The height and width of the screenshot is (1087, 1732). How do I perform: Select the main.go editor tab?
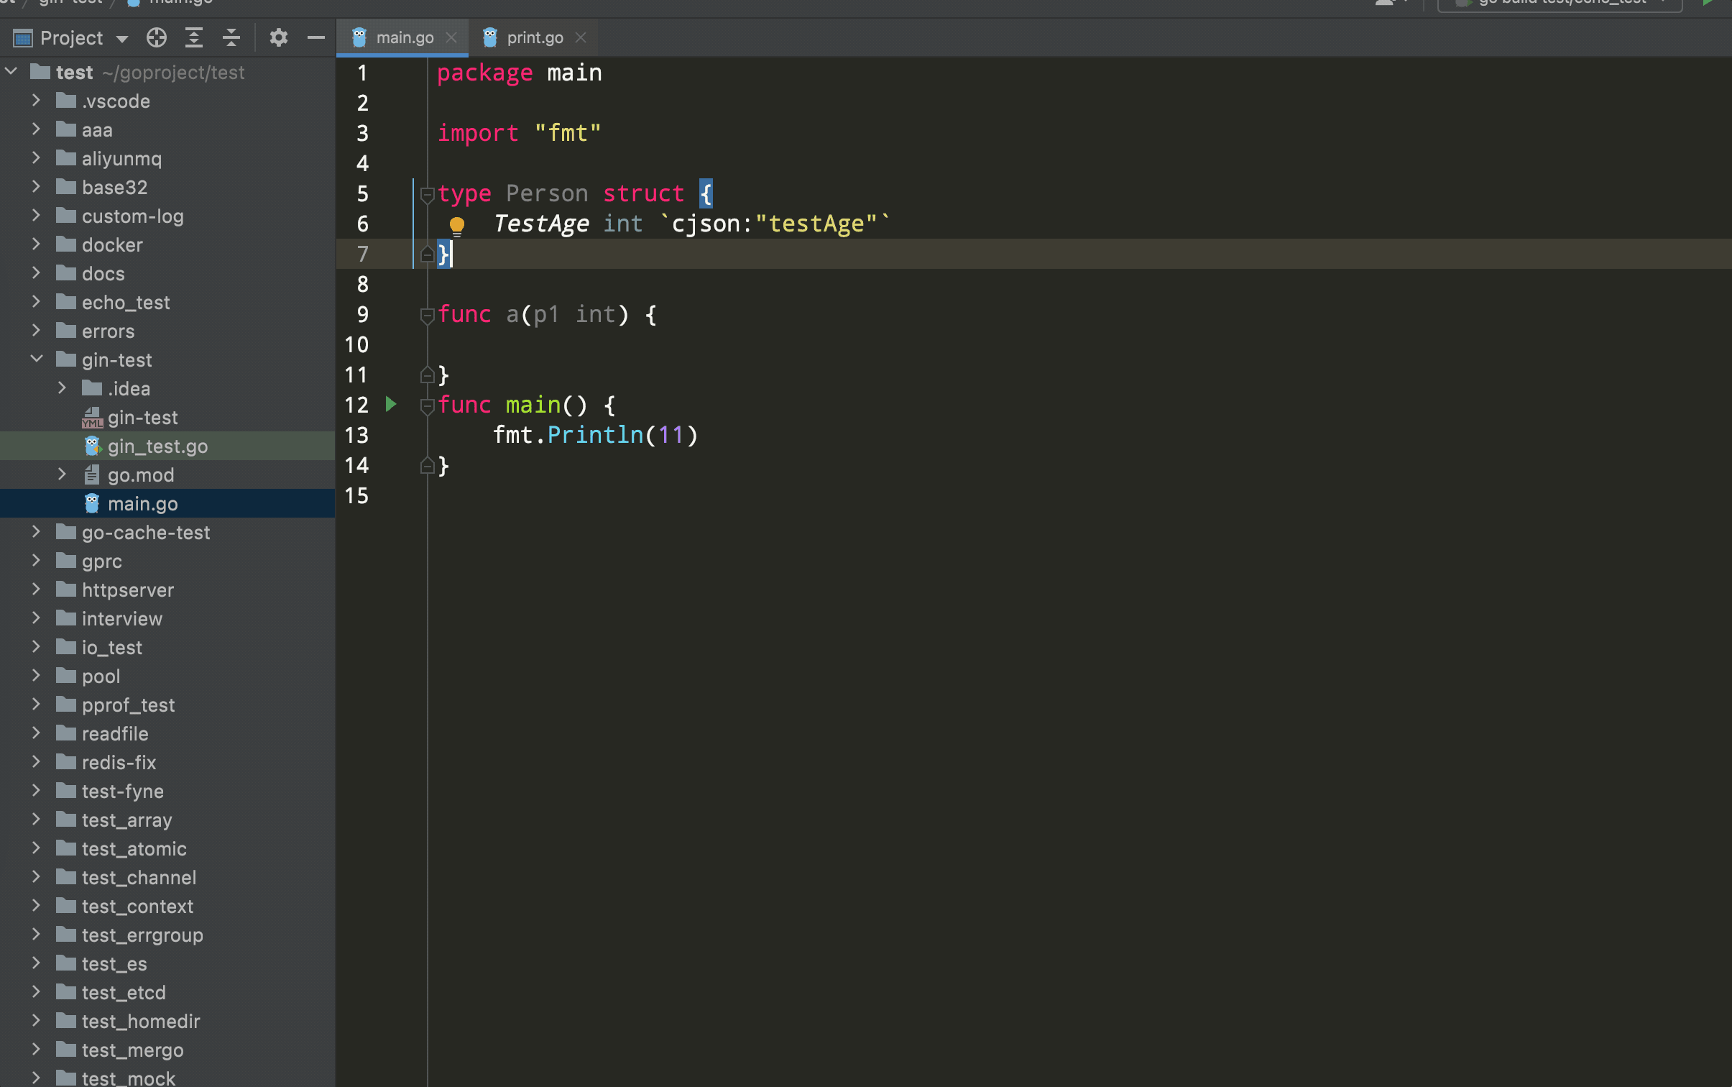[404, 37]
